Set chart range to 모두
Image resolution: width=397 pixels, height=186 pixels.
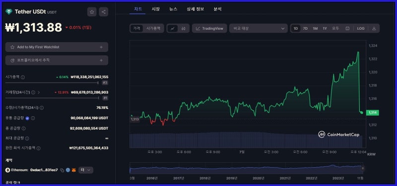pyautogui.click(x=335, y=29)
